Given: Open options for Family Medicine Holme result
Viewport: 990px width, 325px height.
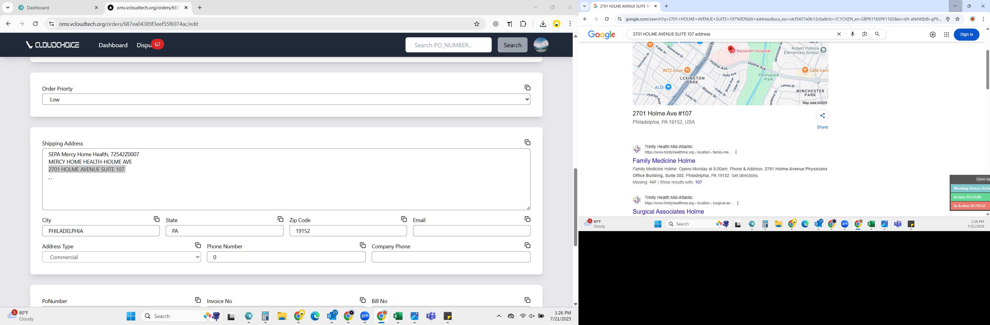Looking at the screenshot, I should 736,152.
